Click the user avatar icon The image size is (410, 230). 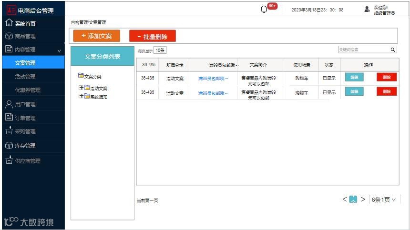(x=367, y=9)
